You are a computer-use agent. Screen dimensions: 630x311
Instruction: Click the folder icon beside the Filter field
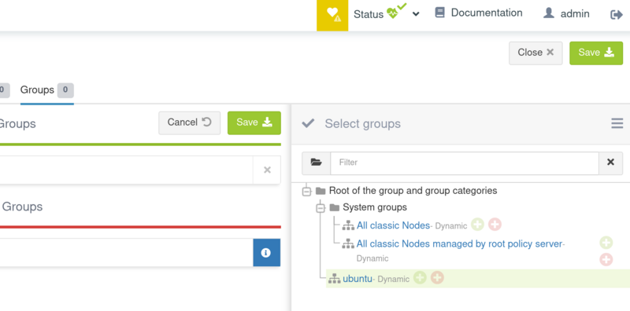coord(317,163)
